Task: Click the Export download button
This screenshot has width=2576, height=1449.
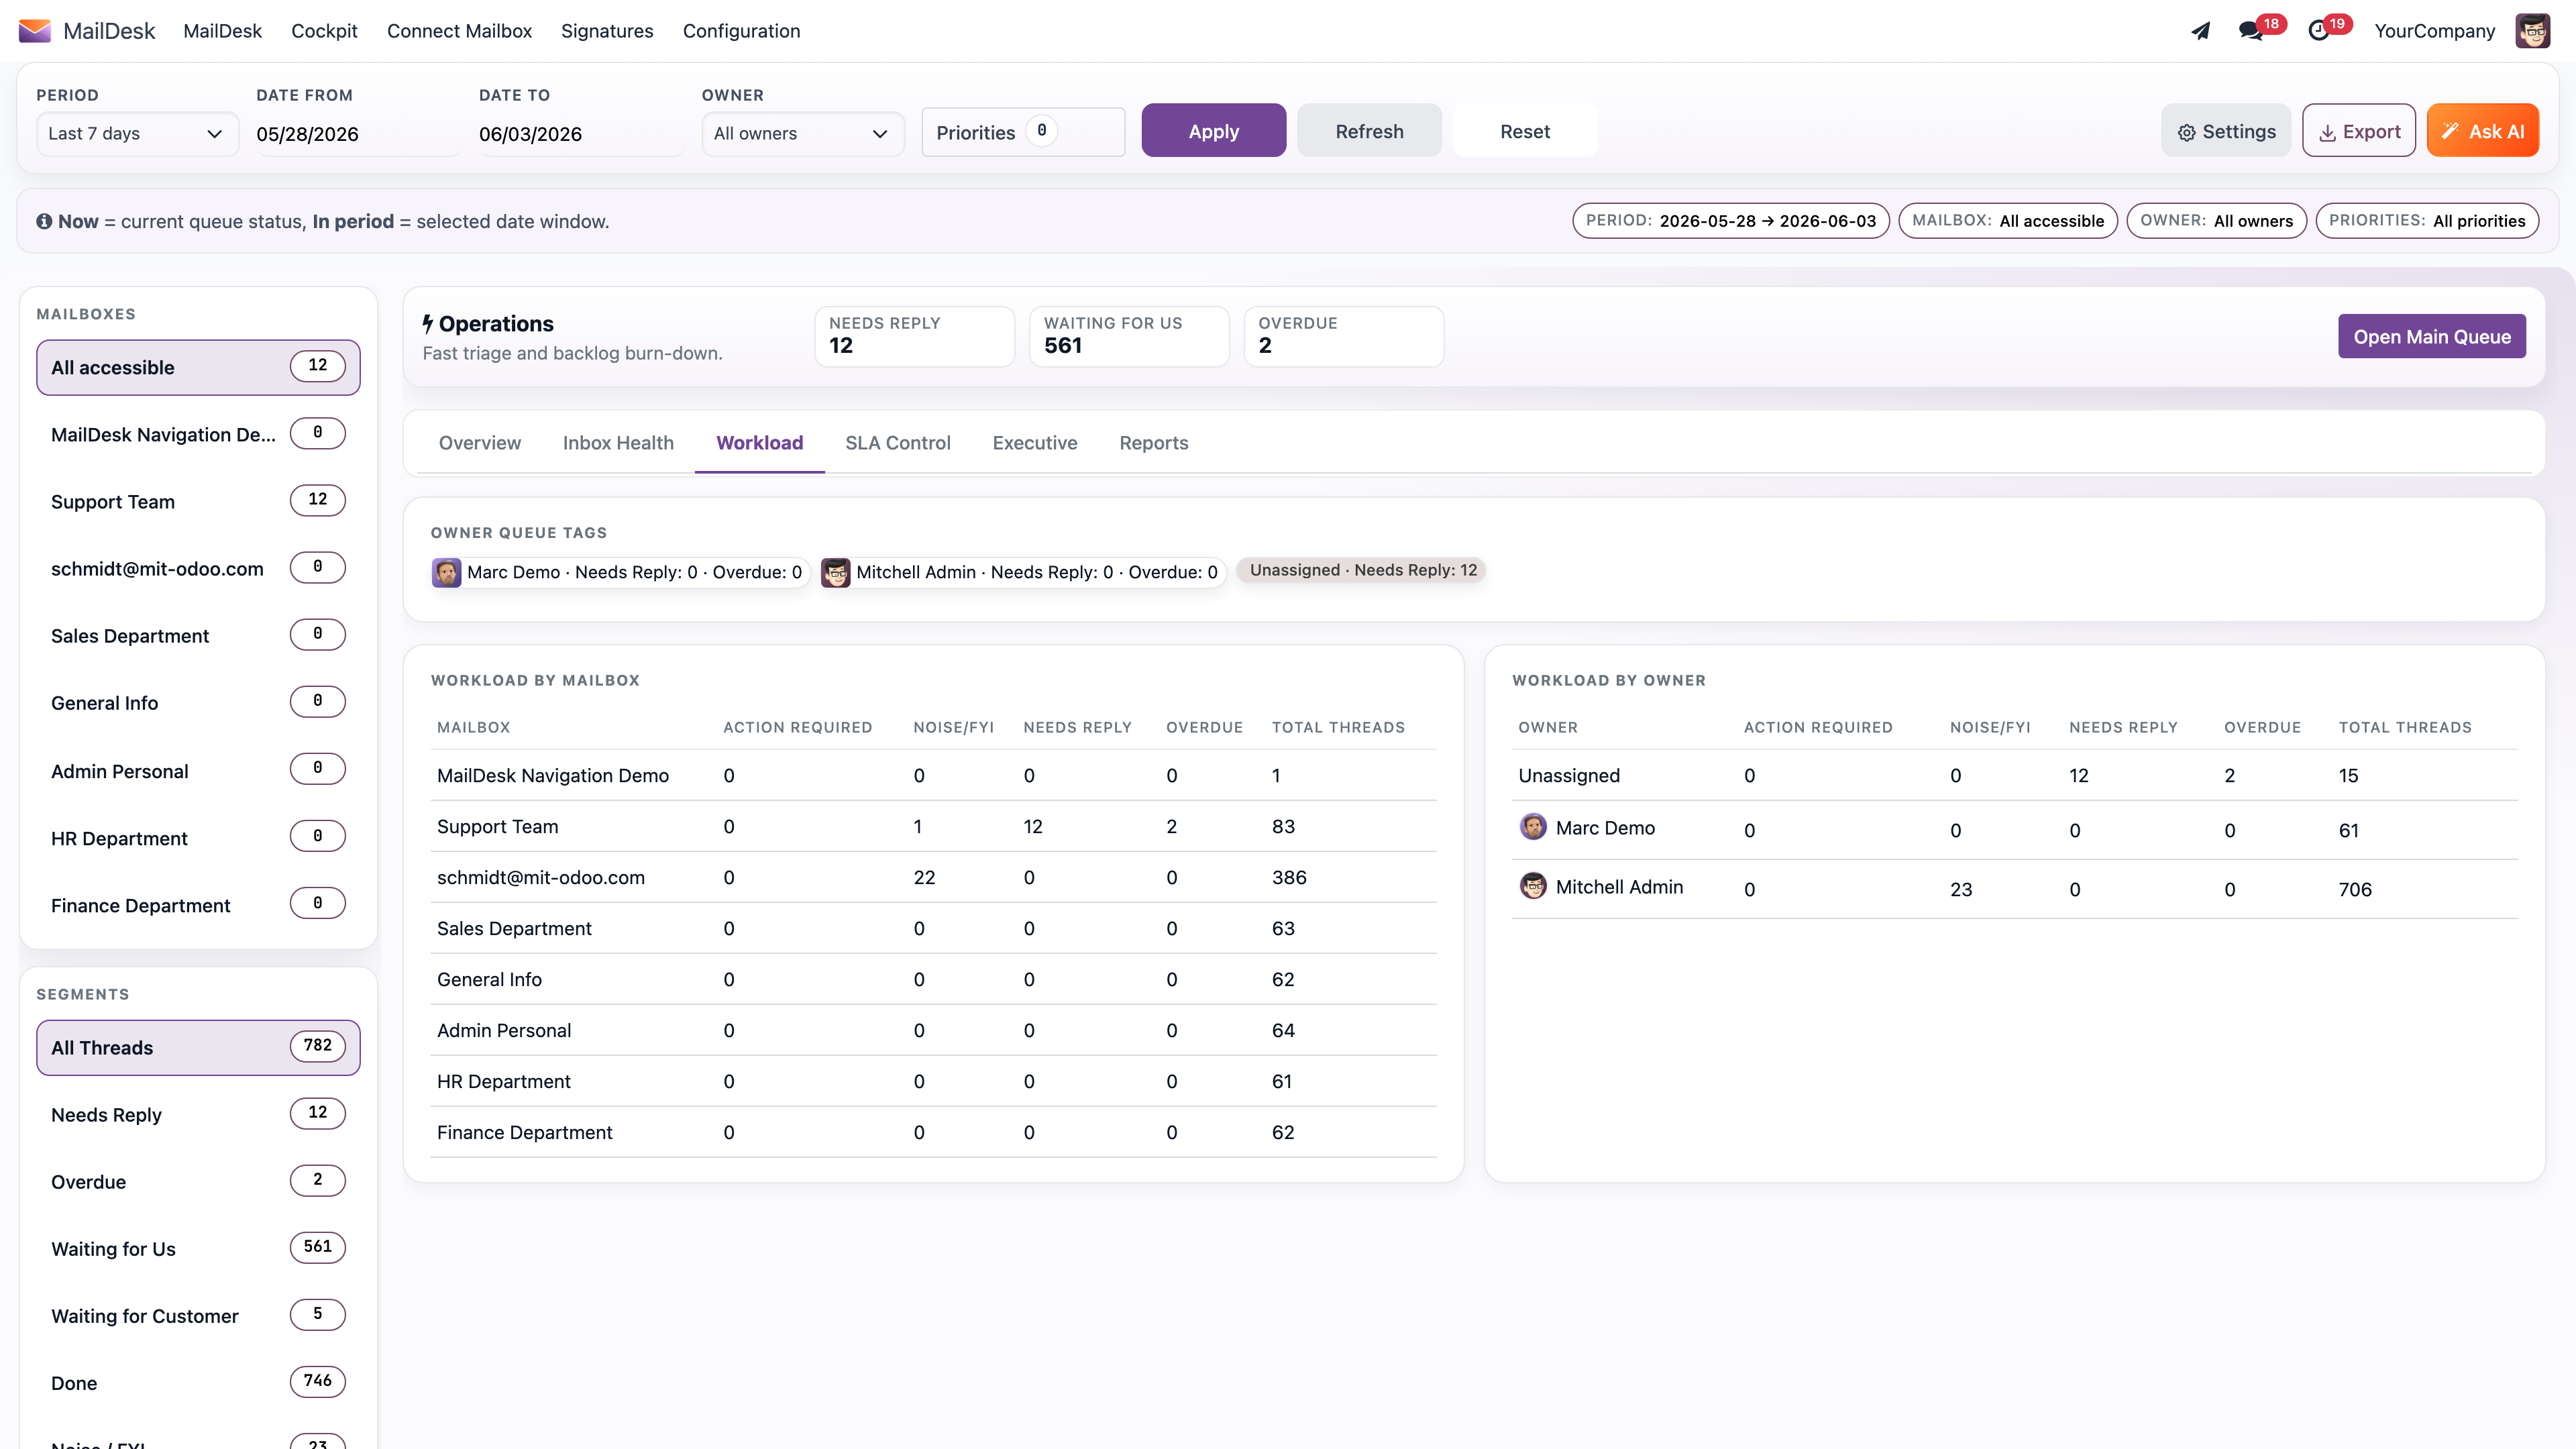Action: (x=2359, y=131)
